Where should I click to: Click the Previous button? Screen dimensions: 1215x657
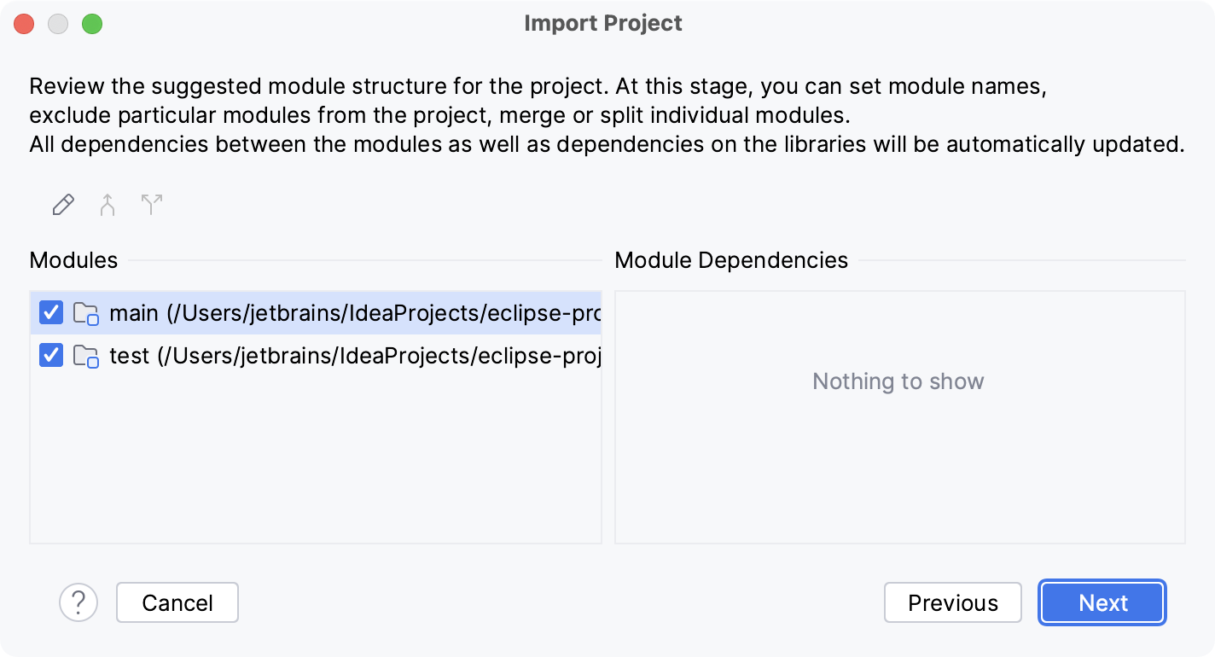tap(952, 602)
